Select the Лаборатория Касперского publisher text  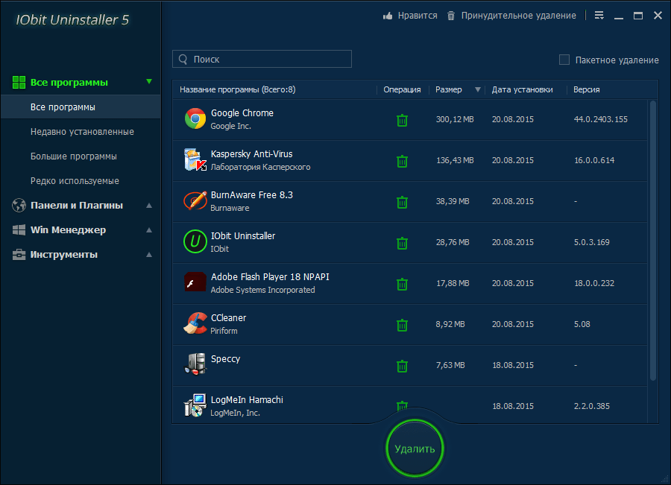pos(260,167)
